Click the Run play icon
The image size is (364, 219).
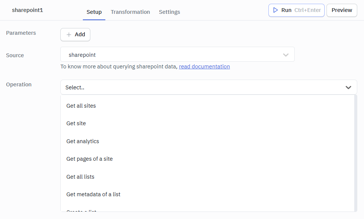pyautogui.click(x=275, y=10)
